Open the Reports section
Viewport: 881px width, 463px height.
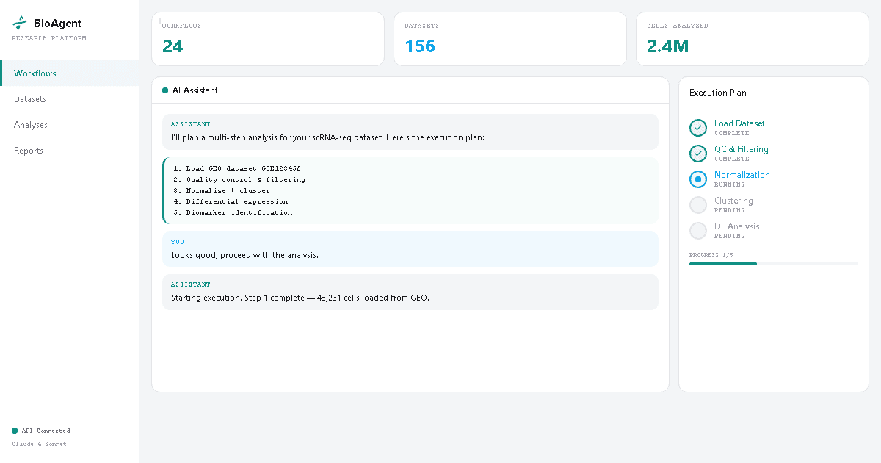click(x=29, y=150)
